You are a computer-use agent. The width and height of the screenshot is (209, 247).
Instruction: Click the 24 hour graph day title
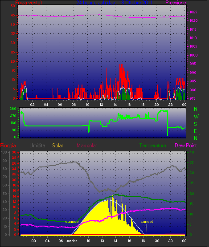[115, 3]
